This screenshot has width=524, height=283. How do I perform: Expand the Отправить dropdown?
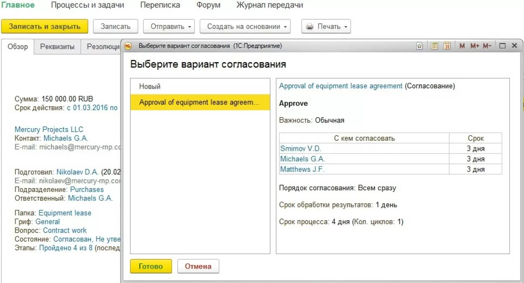click(169, 27)
